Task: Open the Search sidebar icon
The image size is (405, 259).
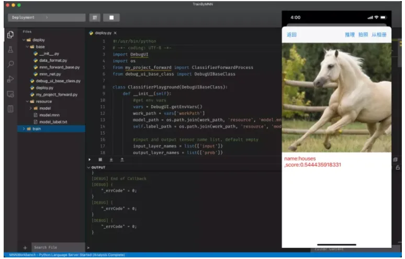Action: (x=10, y=64)
